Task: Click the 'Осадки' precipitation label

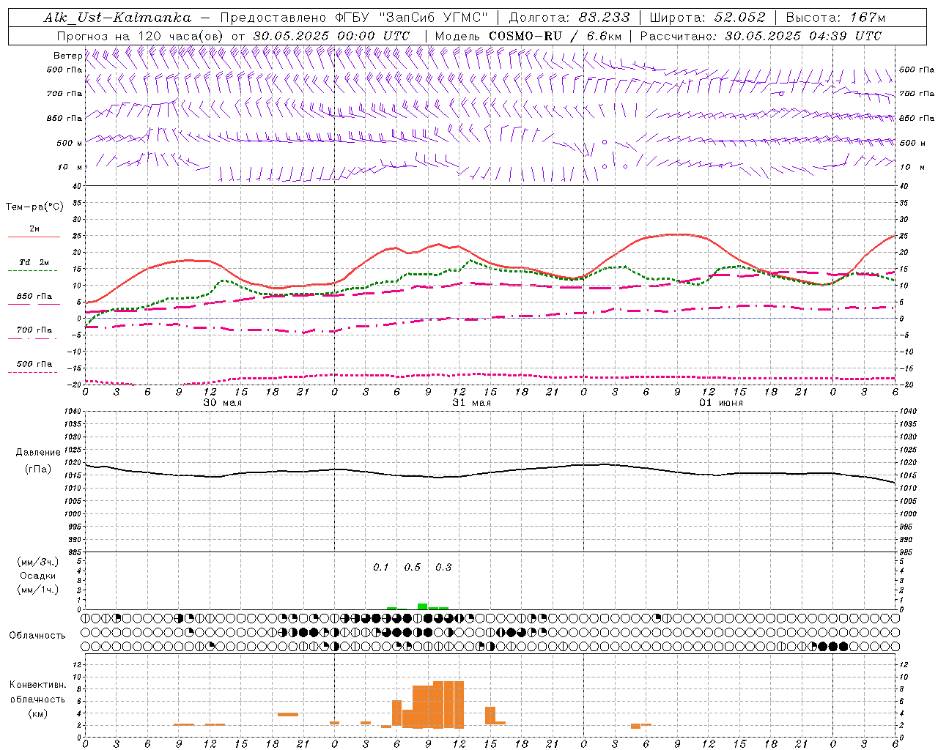Action: [x=38, y=576]
